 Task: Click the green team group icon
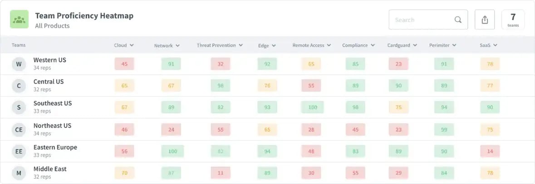[19, 19]
